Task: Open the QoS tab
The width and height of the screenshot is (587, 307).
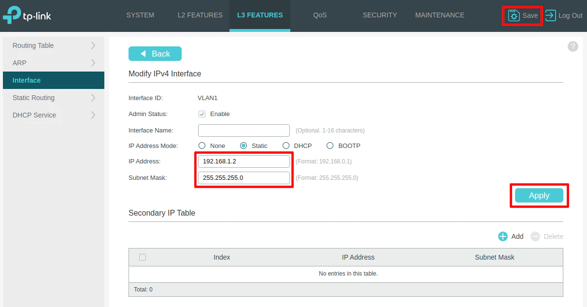Action: [320, 15]
